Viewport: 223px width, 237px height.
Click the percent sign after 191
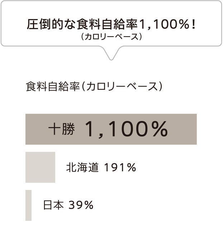pyautogui.click(x=131, y=167)
